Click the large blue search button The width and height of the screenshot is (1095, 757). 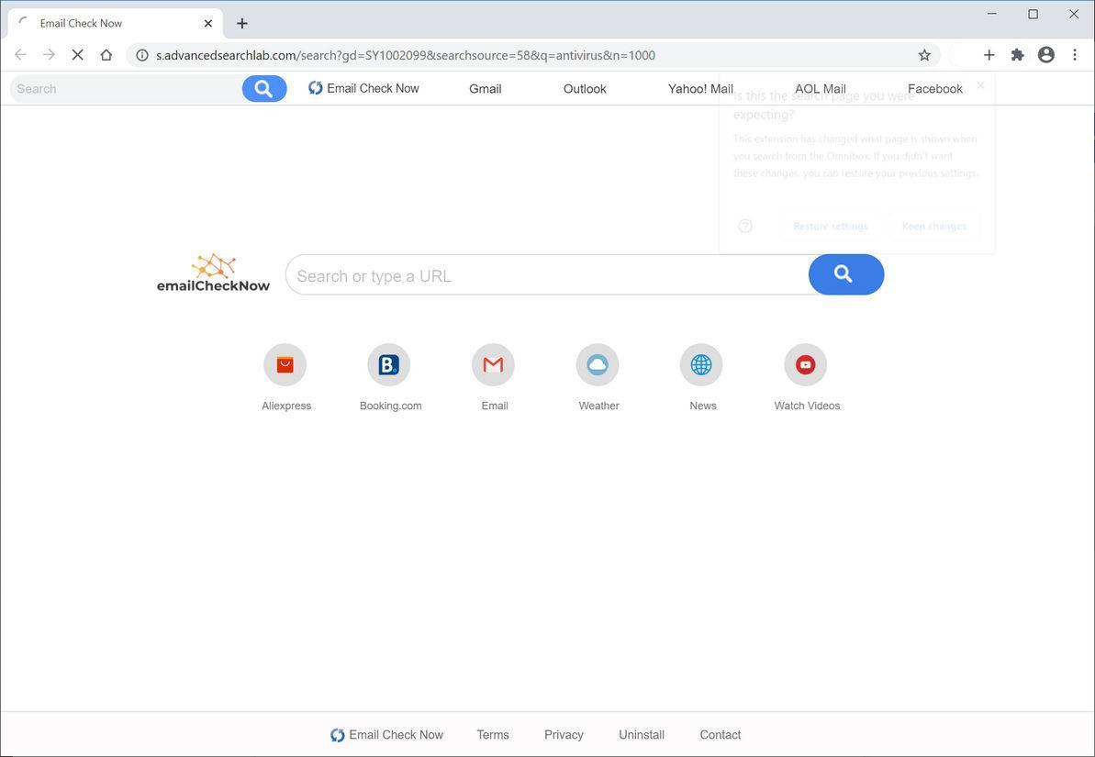click(846, 274)
